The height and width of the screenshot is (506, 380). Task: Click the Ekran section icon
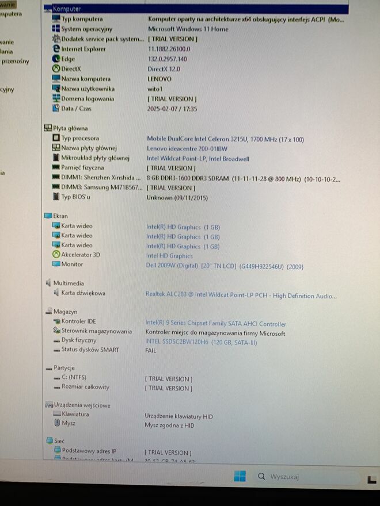[x=48, y=216]
